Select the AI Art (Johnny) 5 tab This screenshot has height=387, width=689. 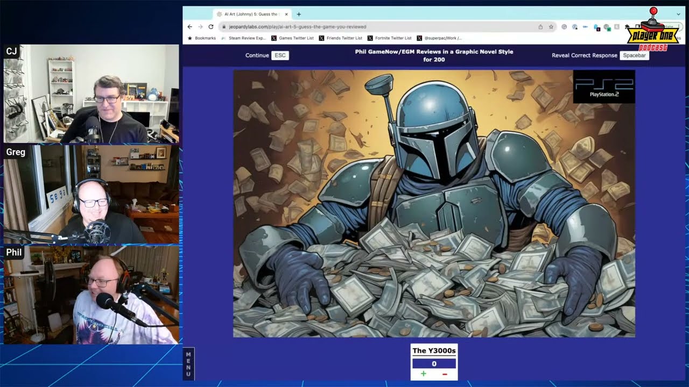(x=252, y=15)
